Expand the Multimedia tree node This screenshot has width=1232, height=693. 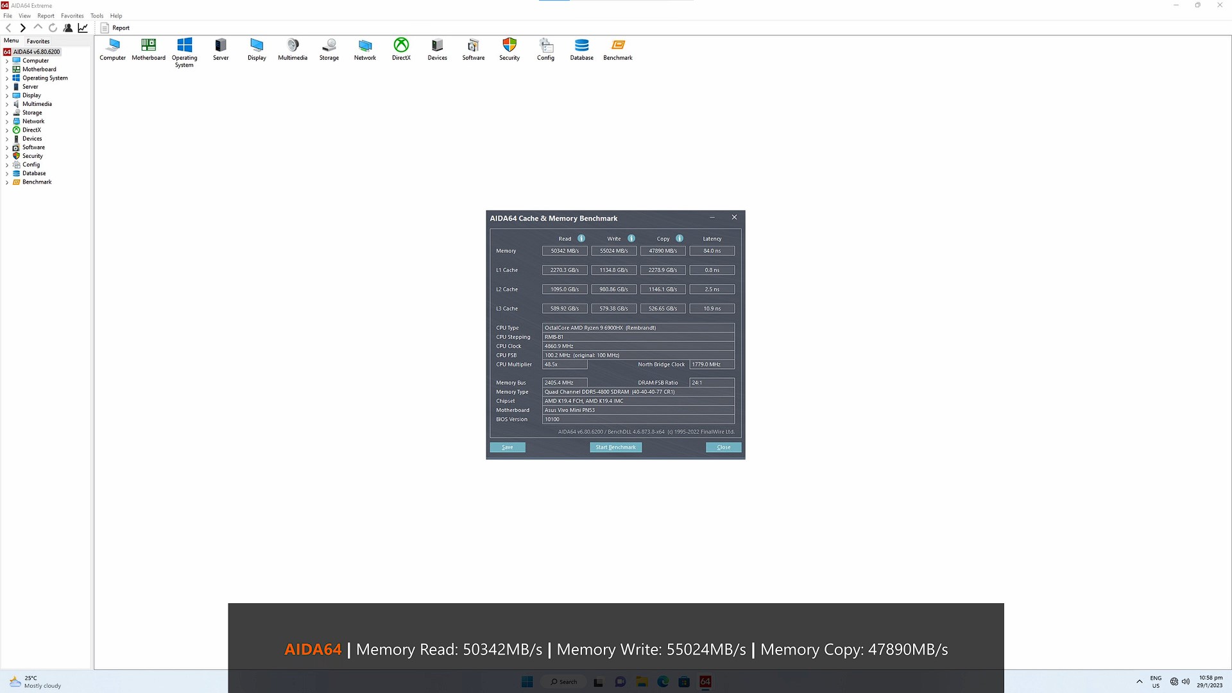[7, 104]
